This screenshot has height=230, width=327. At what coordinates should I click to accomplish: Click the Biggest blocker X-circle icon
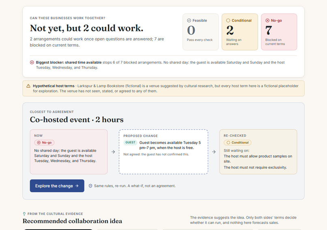[32, 62]
